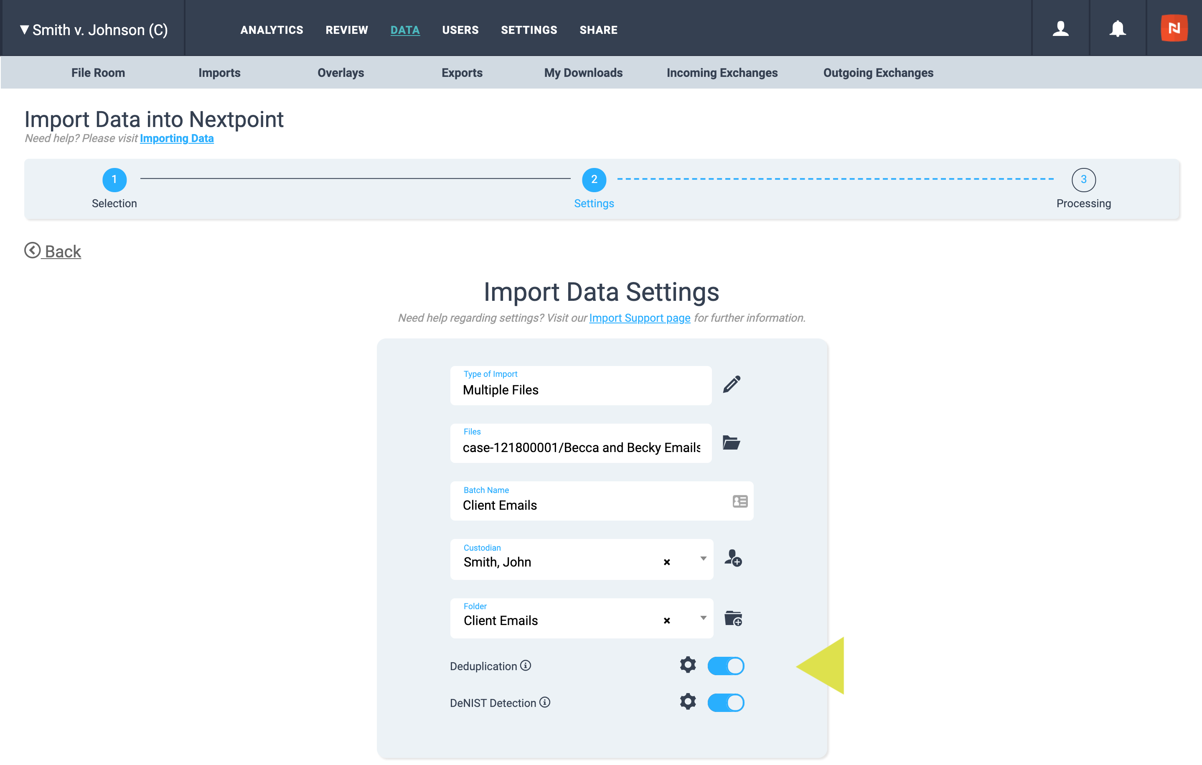Show Deduplication info tooltip icon

(526, 666)
